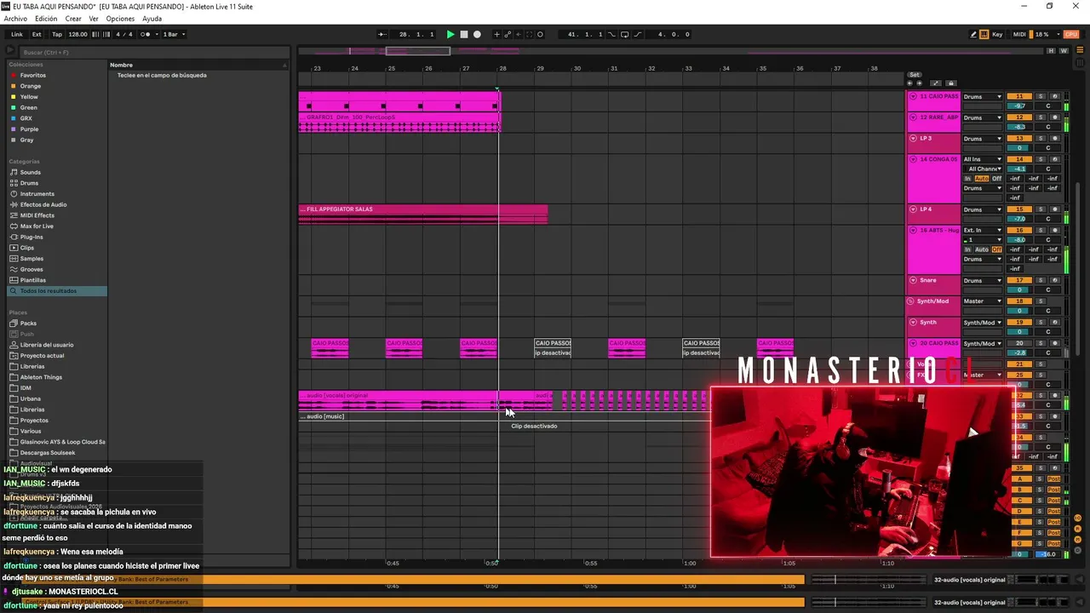Open the Drums category
The image size is (1090, 613).
(30, 183)
